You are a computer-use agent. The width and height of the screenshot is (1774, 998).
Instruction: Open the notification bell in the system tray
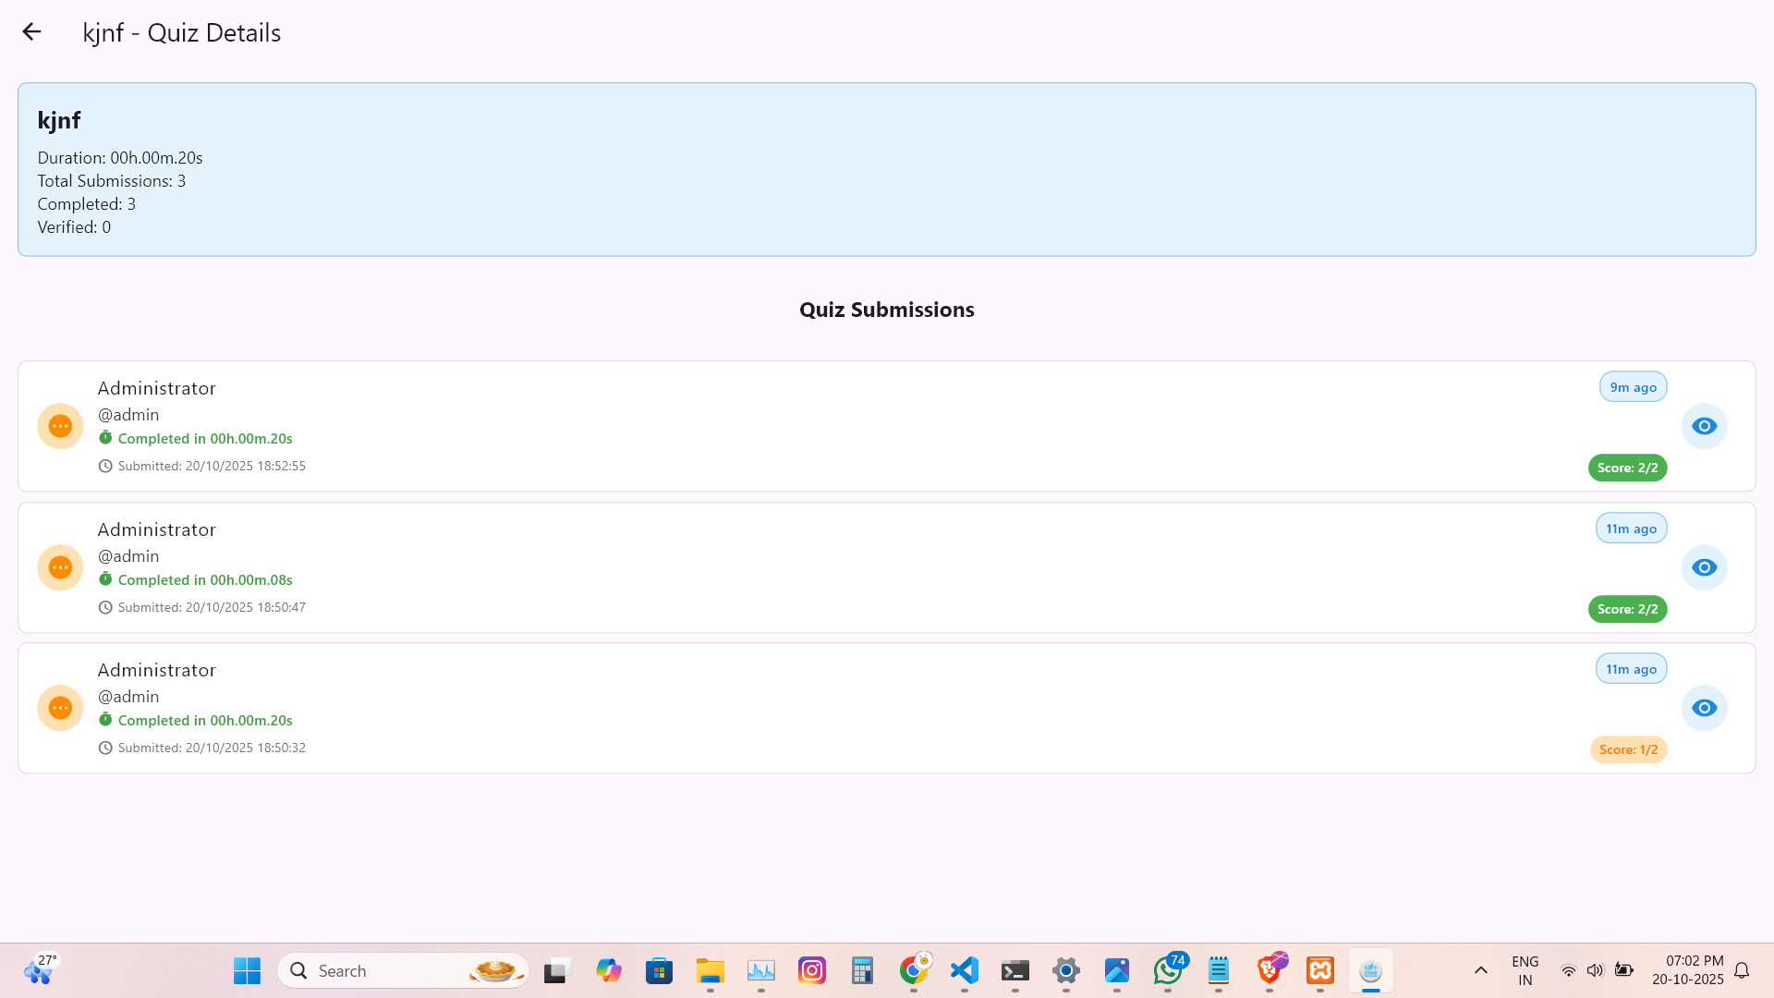[x=1743, y=970]
